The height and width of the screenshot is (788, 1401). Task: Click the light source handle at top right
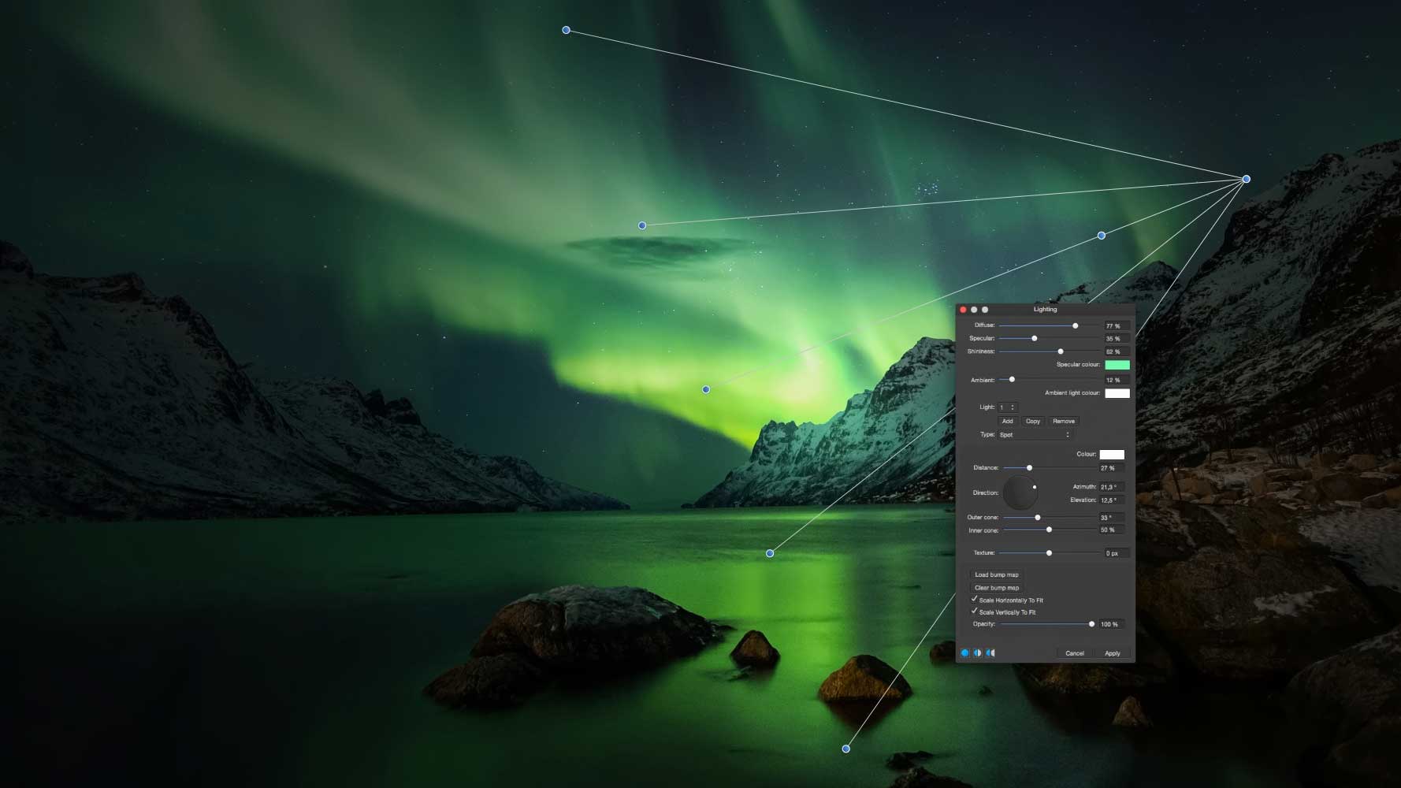click(1246, 179)
